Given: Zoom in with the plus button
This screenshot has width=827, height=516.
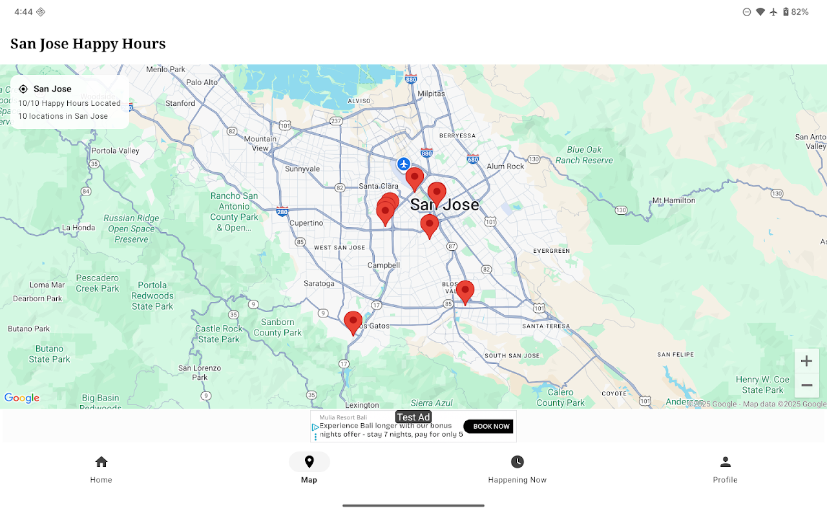Looking at the screenshot, I should [x=806, y=361].
